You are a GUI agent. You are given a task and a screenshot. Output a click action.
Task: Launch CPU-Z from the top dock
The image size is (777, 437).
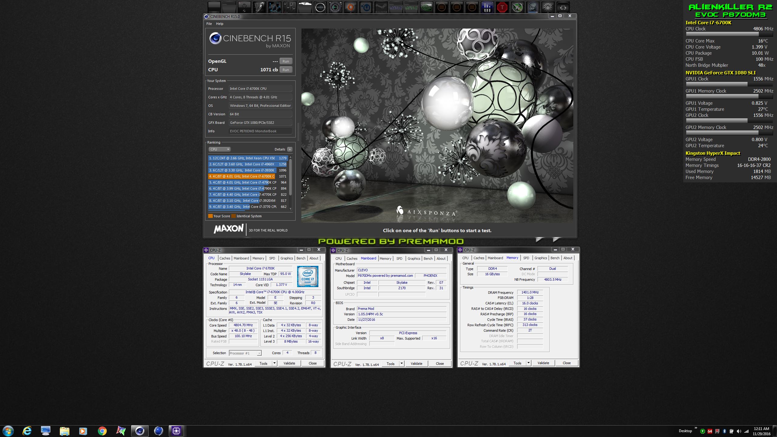396,7
